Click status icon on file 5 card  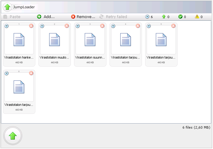pos(149,26)
